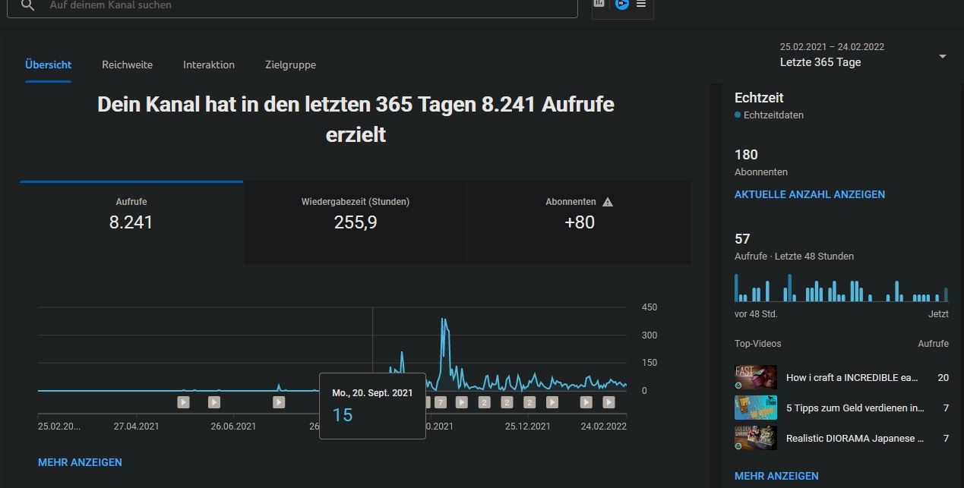The height and width of the screenshot is (488, 964).
Task: Select the rightmost video marker below the chart
Action: point(608,402)
